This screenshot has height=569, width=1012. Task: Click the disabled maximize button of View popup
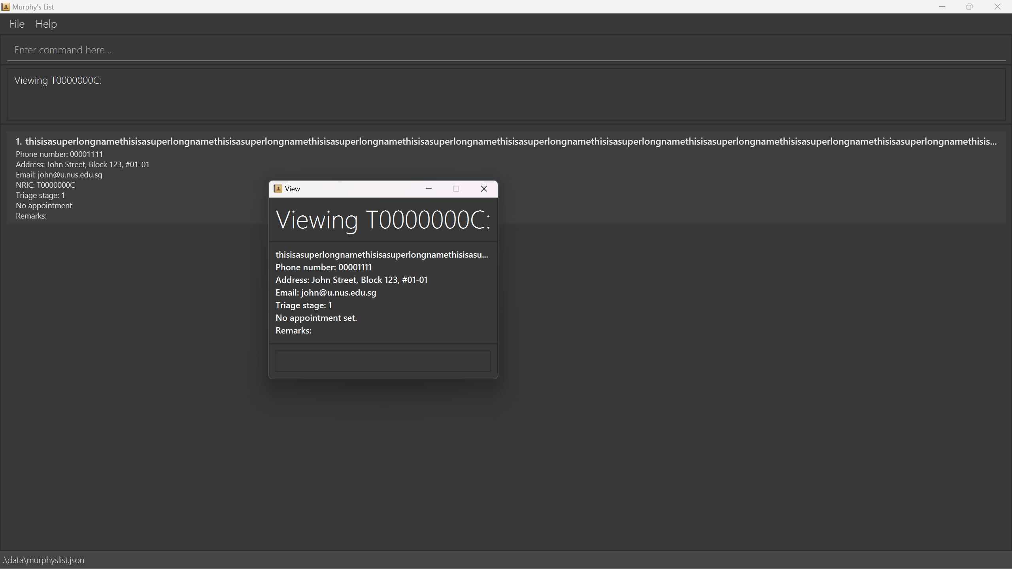(456, 189)
